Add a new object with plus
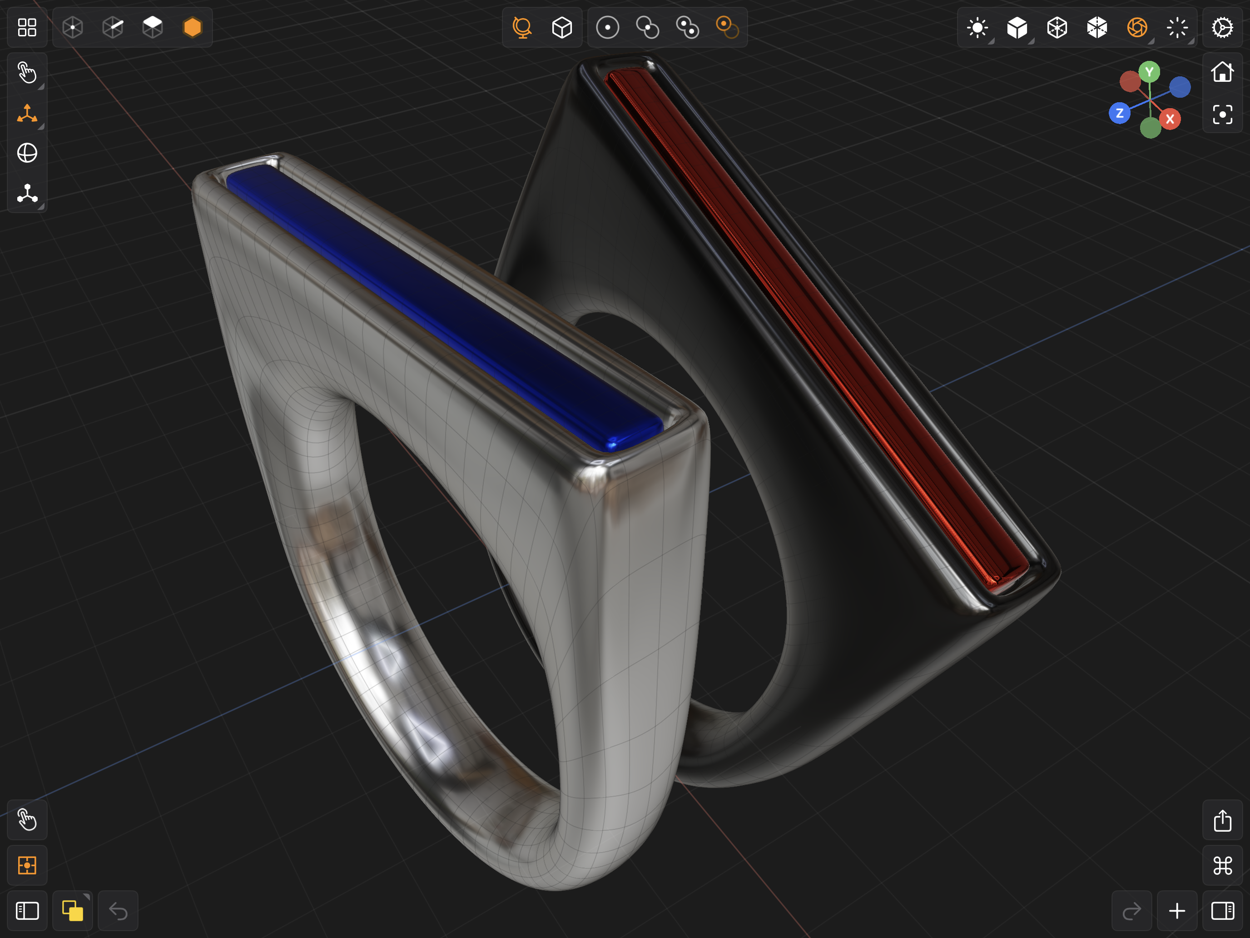The image size is (1250, 938). tap(1177, 911)
